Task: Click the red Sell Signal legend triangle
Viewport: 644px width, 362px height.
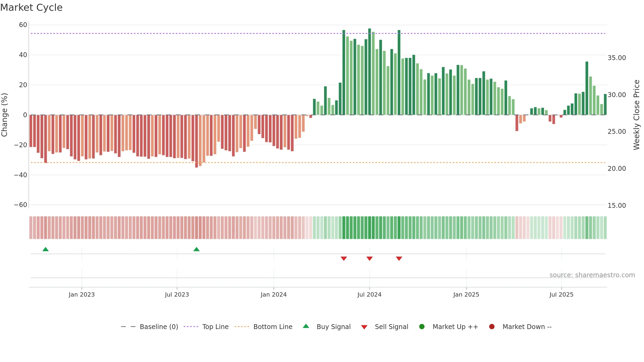Action: pos(364,327)
